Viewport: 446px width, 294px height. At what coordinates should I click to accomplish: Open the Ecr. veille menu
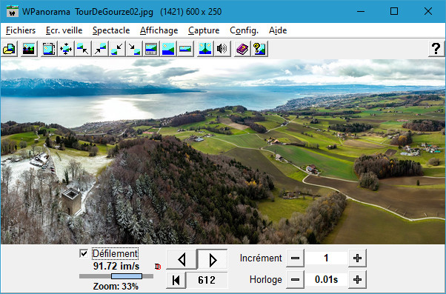(64, 30)
